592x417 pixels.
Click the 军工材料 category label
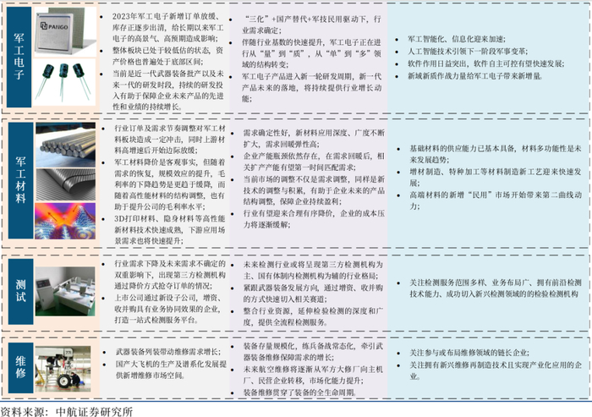point(21,180)
